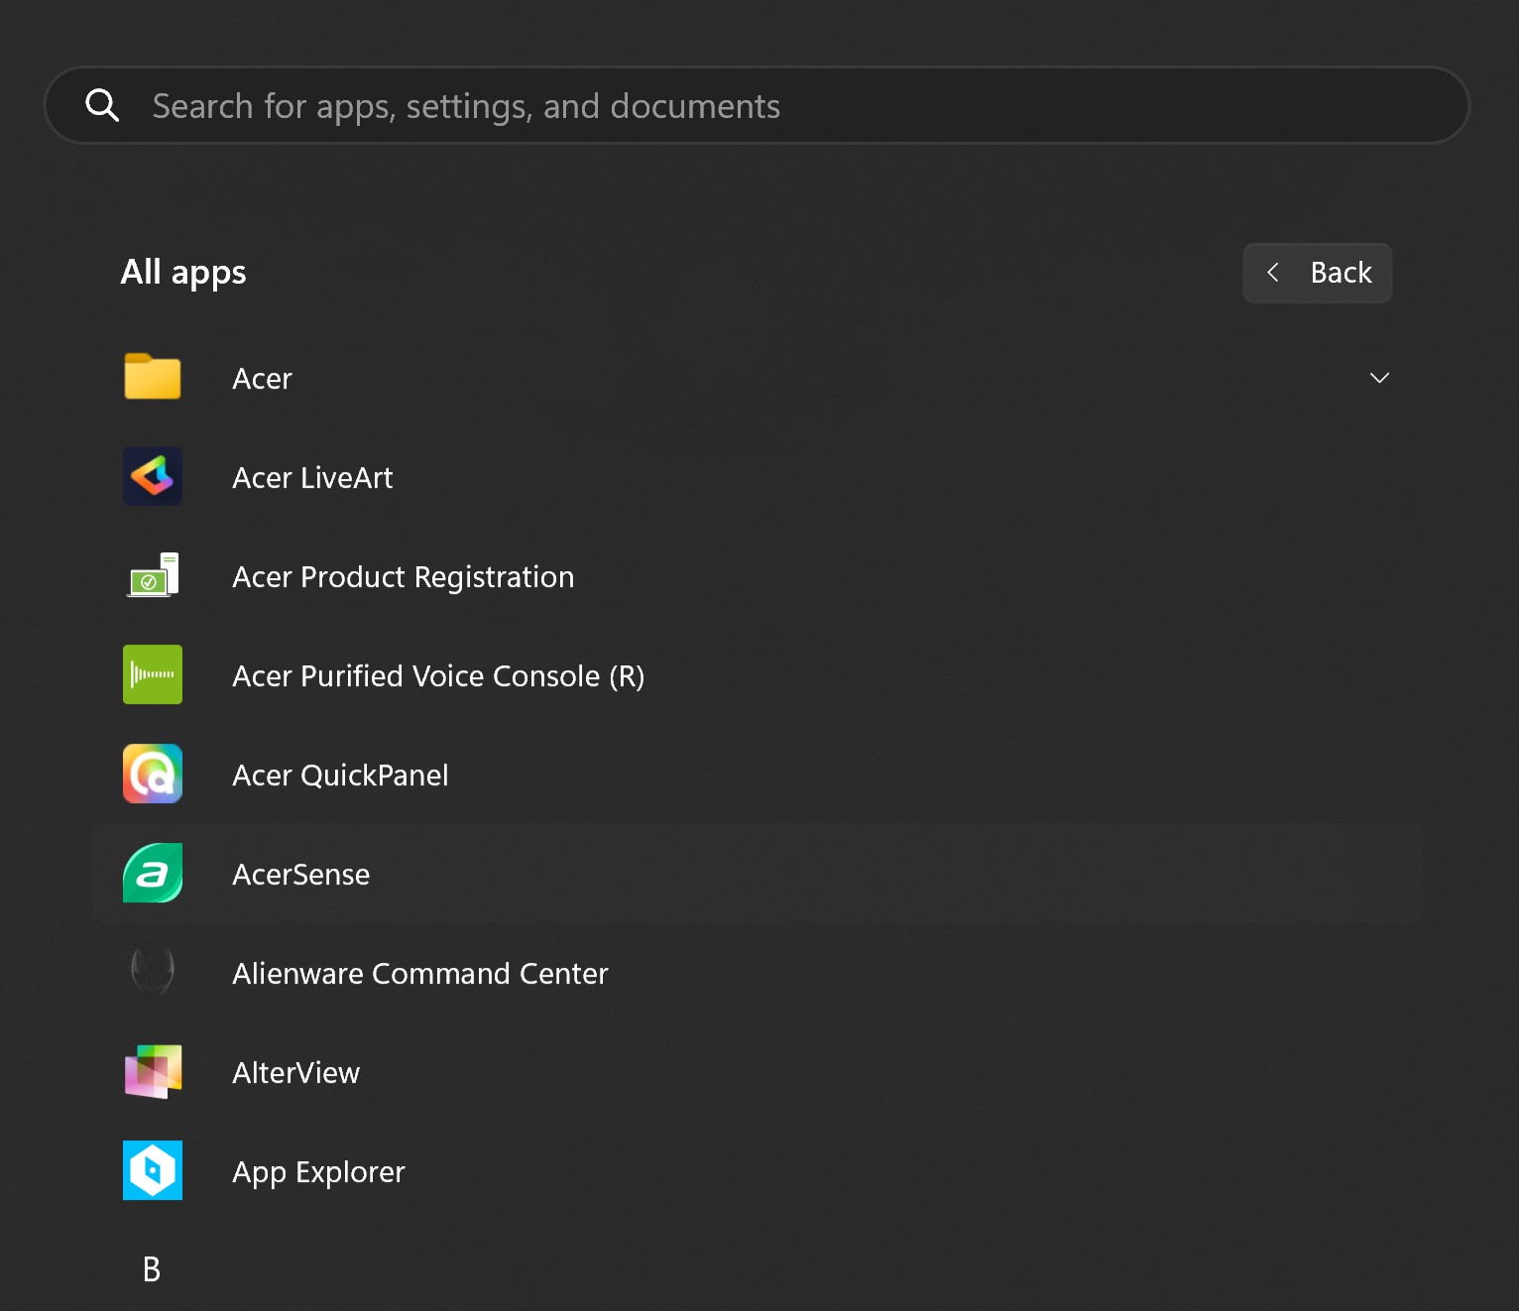Select "Acer Purified Voice Console (R)" label

coord(438,676)
